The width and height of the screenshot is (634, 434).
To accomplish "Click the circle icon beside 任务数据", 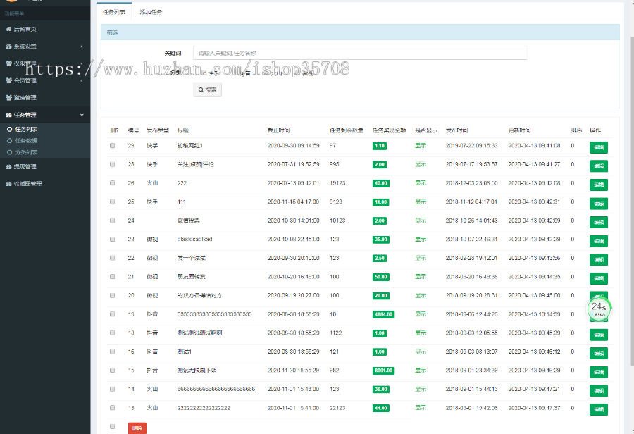I will 9,141.
